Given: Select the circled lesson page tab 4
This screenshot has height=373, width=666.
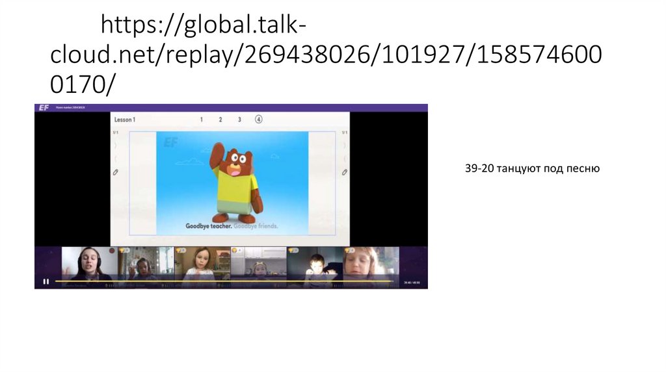Looking at the screenshot, I should (259, 119).
